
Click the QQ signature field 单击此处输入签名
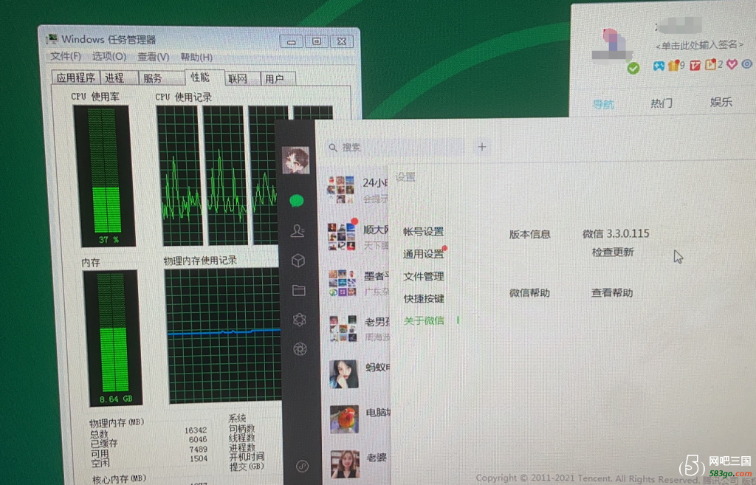pyautogui.click(x=700, y=45)
